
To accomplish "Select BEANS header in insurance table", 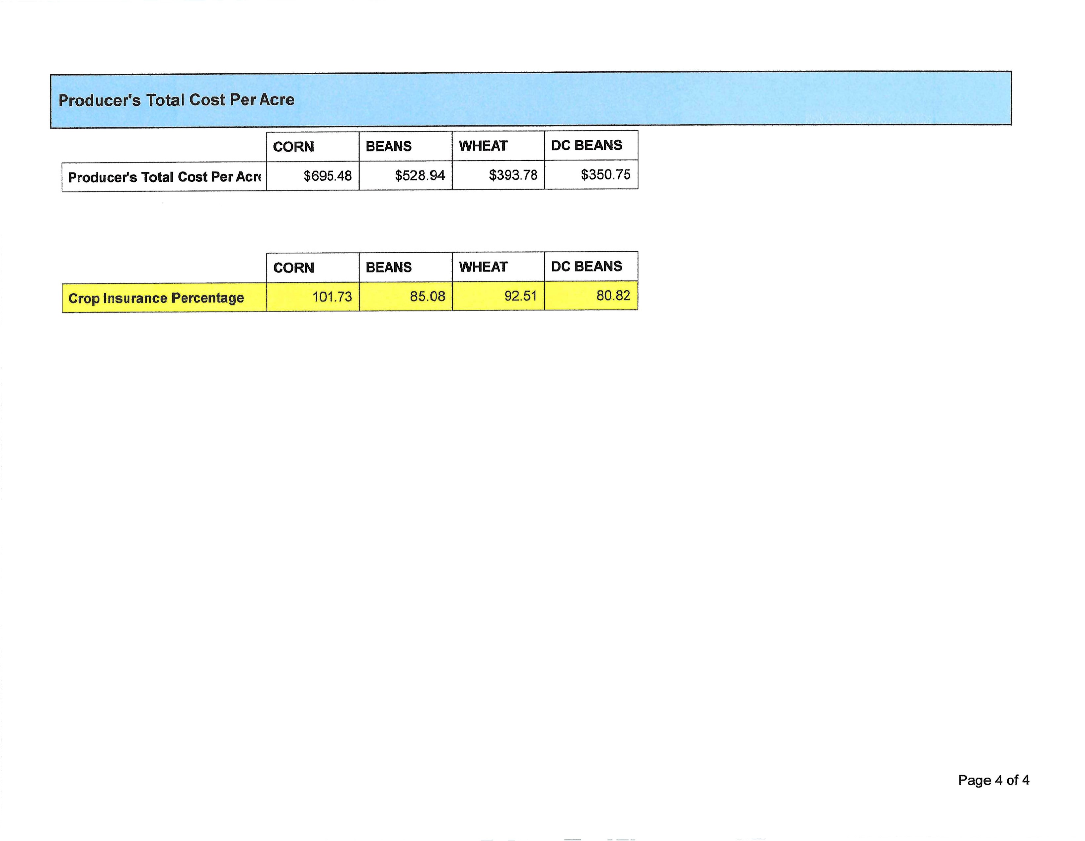I will pyautogui.click(x=389, y=267).
